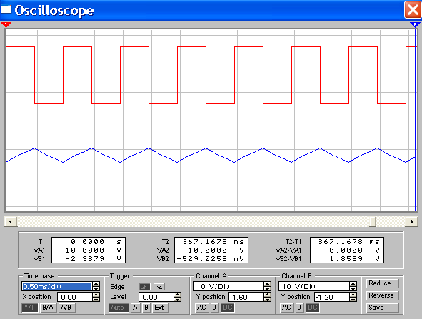422x319 pixels.
Task: Set Channel A coupling to 0
Action: click(x=214, y=308)
